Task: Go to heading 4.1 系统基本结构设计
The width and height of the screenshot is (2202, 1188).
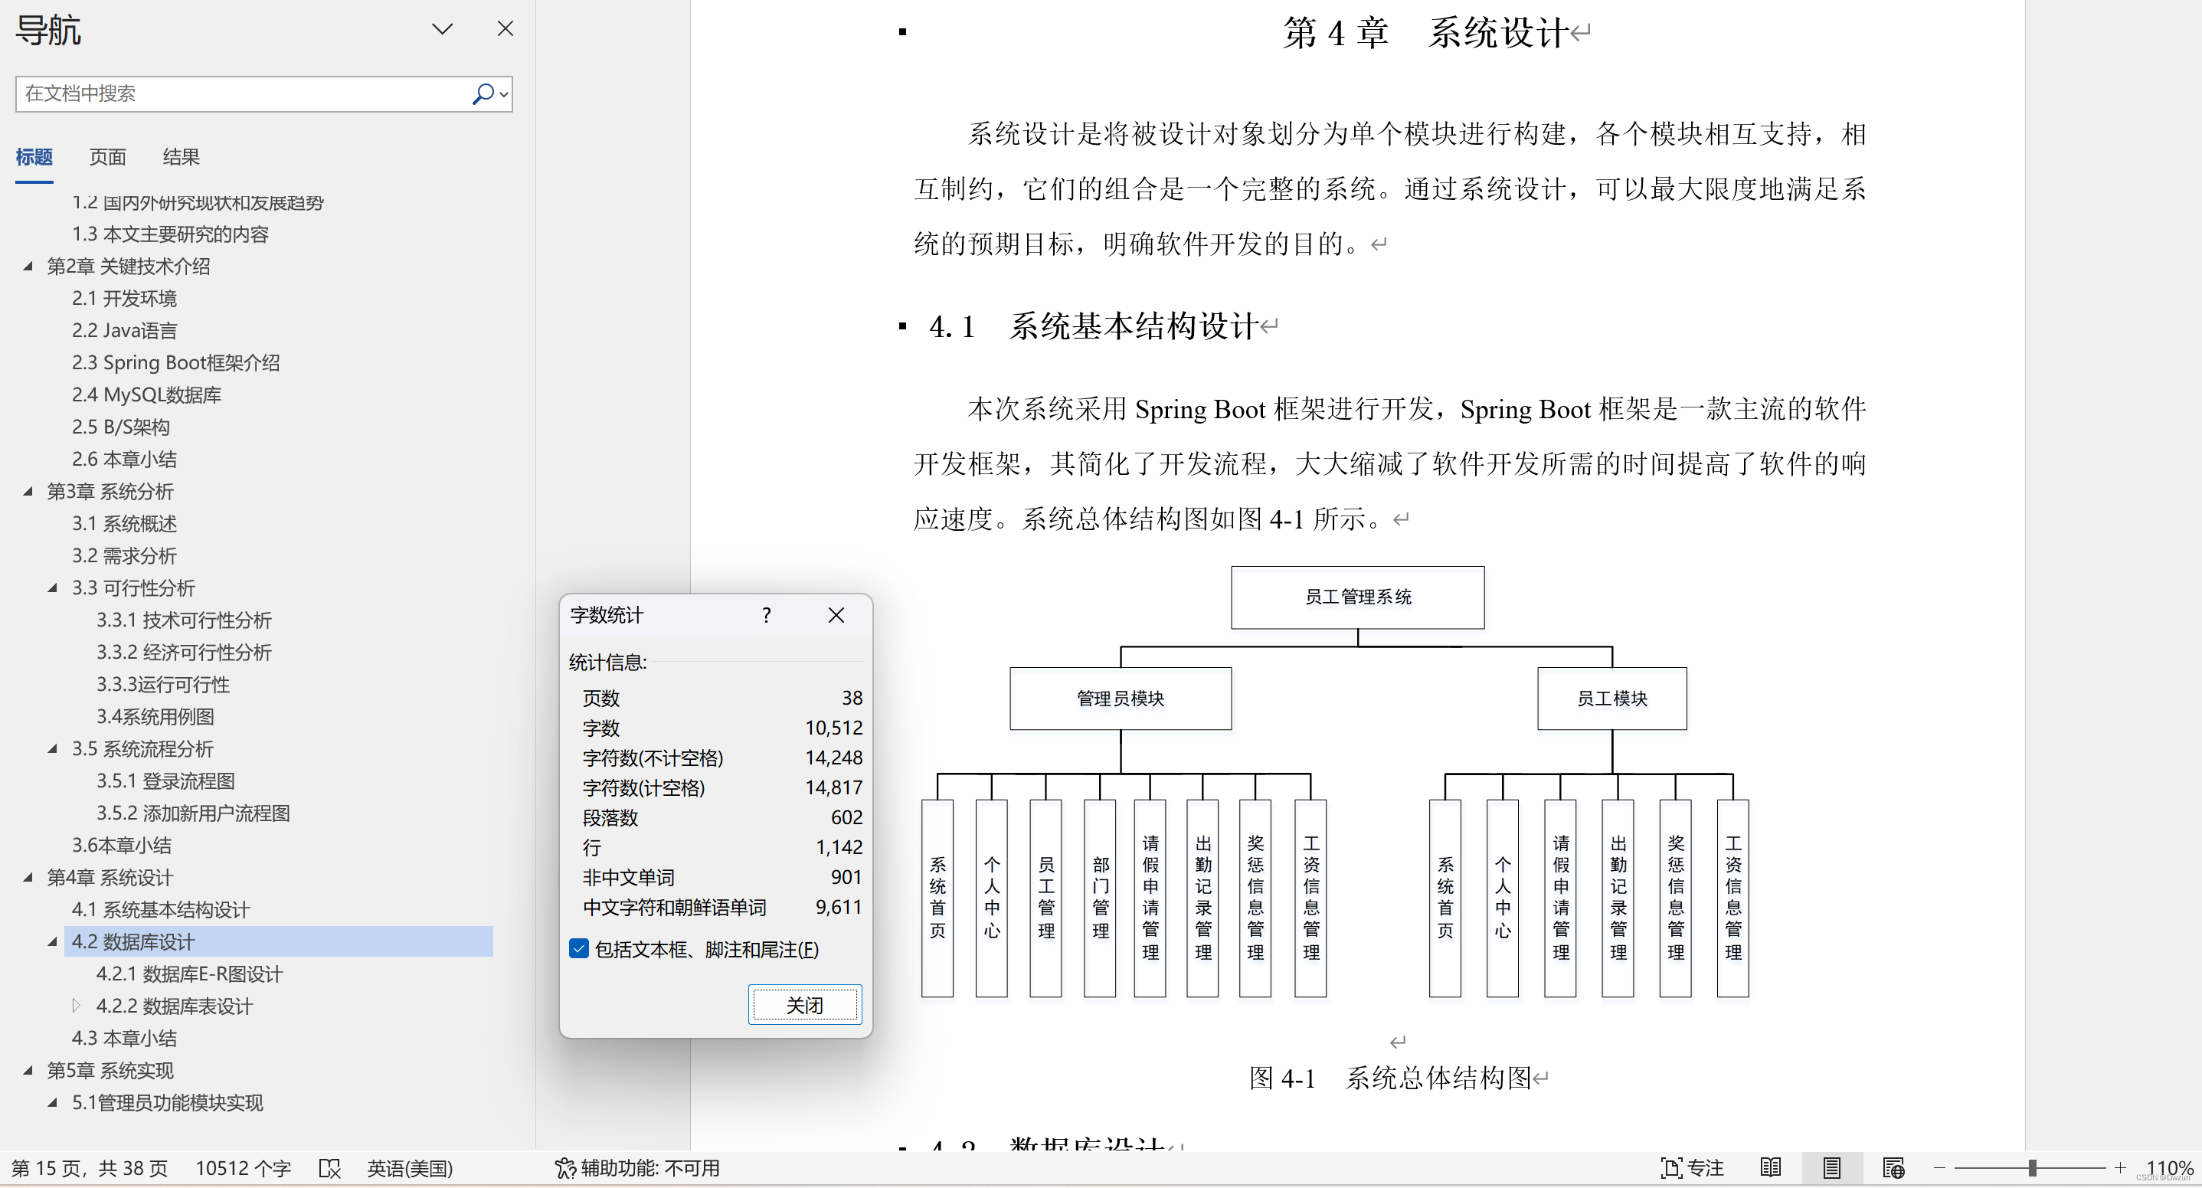Action: click(x=161, y=910)
